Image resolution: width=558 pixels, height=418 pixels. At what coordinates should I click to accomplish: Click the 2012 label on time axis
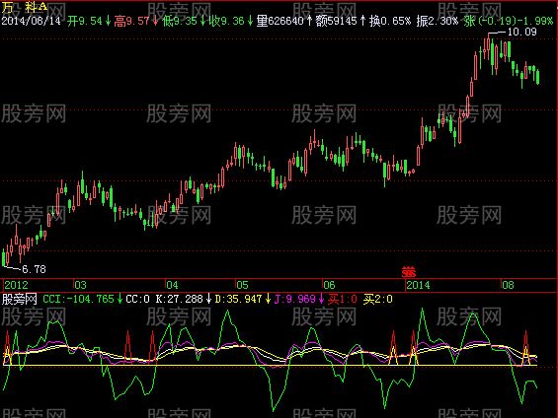16,285
